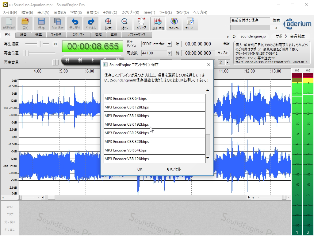
Task: Click the ミックス button in bottom panel
Action: pos(10,207)
